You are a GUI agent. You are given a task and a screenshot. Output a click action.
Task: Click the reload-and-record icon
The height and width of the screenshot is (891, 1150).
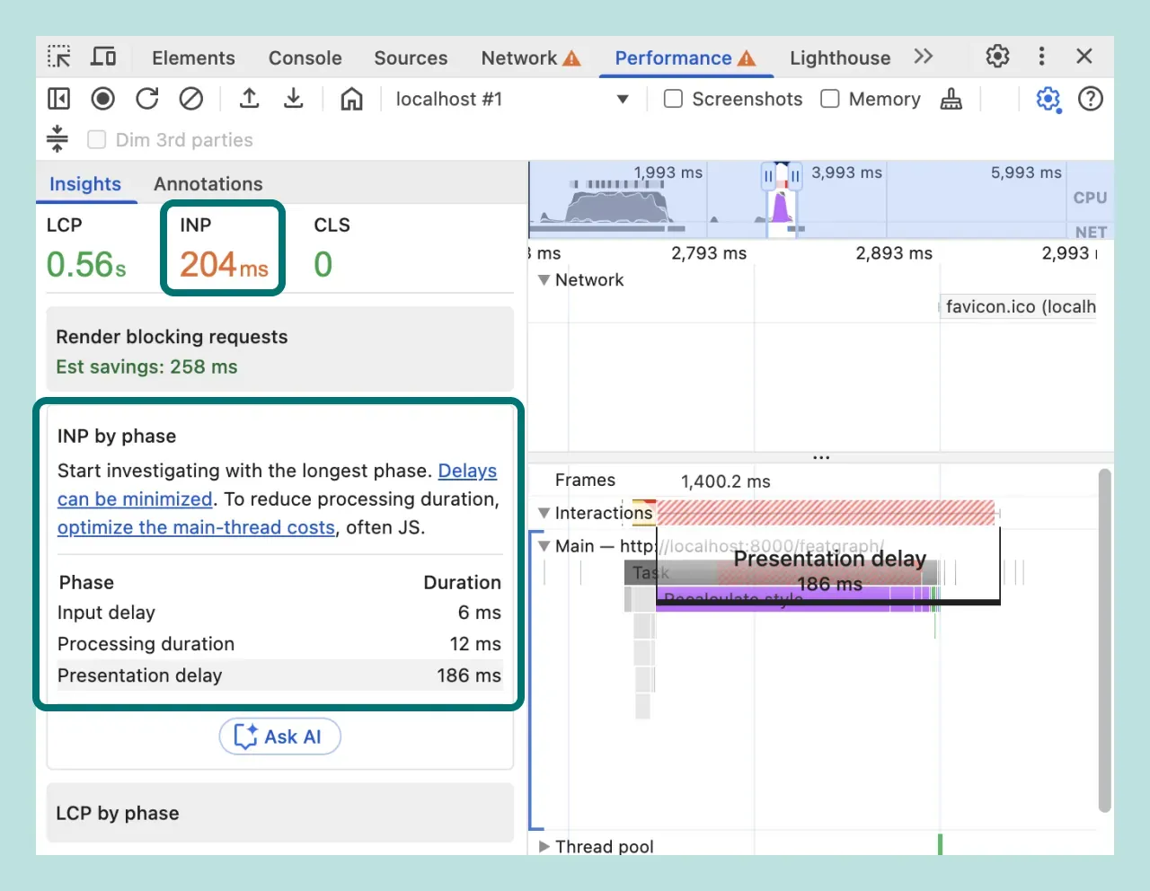(x=146, y=99)
